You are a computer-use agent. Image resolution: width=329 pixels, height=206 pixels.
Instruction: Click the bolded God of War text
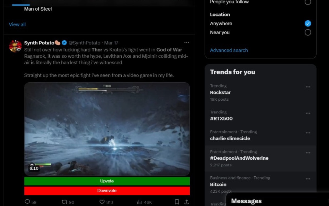pos(169,50)
